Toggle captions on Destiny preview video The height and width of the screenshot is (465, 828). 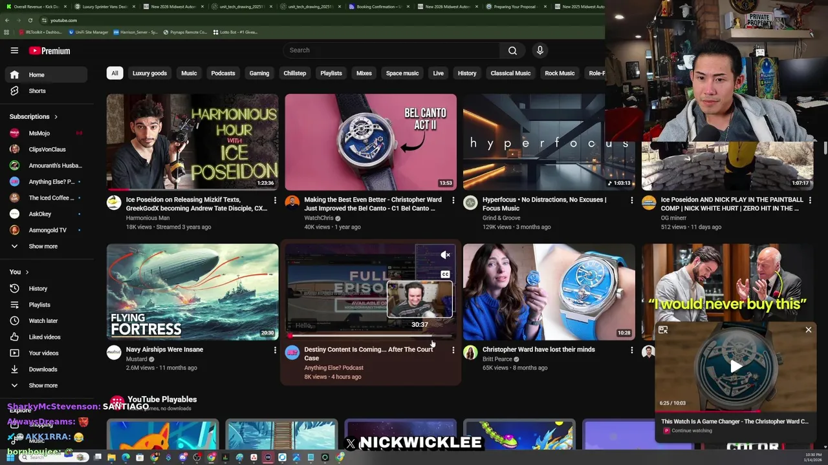pyautogui.click(x=445, y=274)
